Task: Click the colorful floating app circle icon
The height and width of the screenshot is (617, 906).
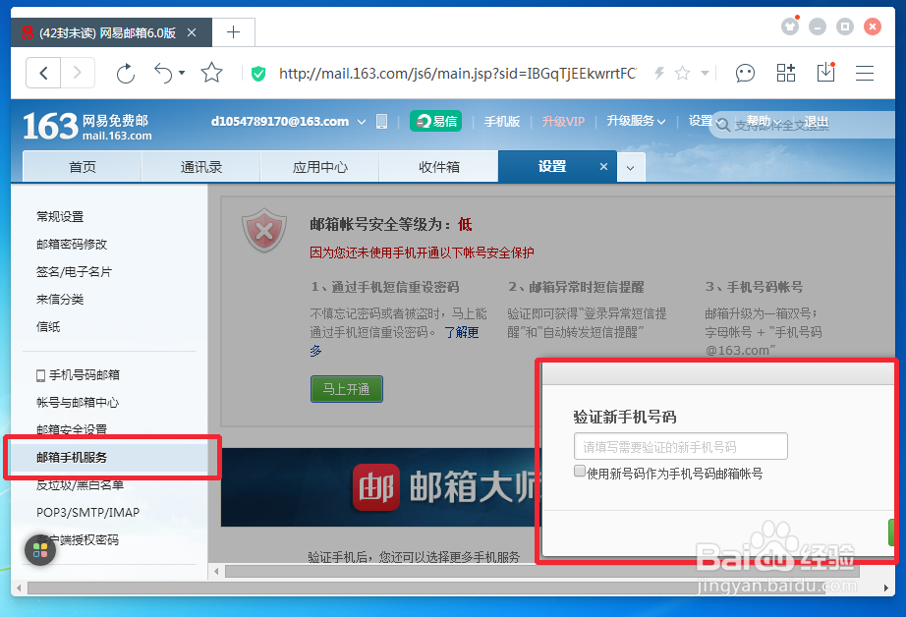Action: [40, 550]
